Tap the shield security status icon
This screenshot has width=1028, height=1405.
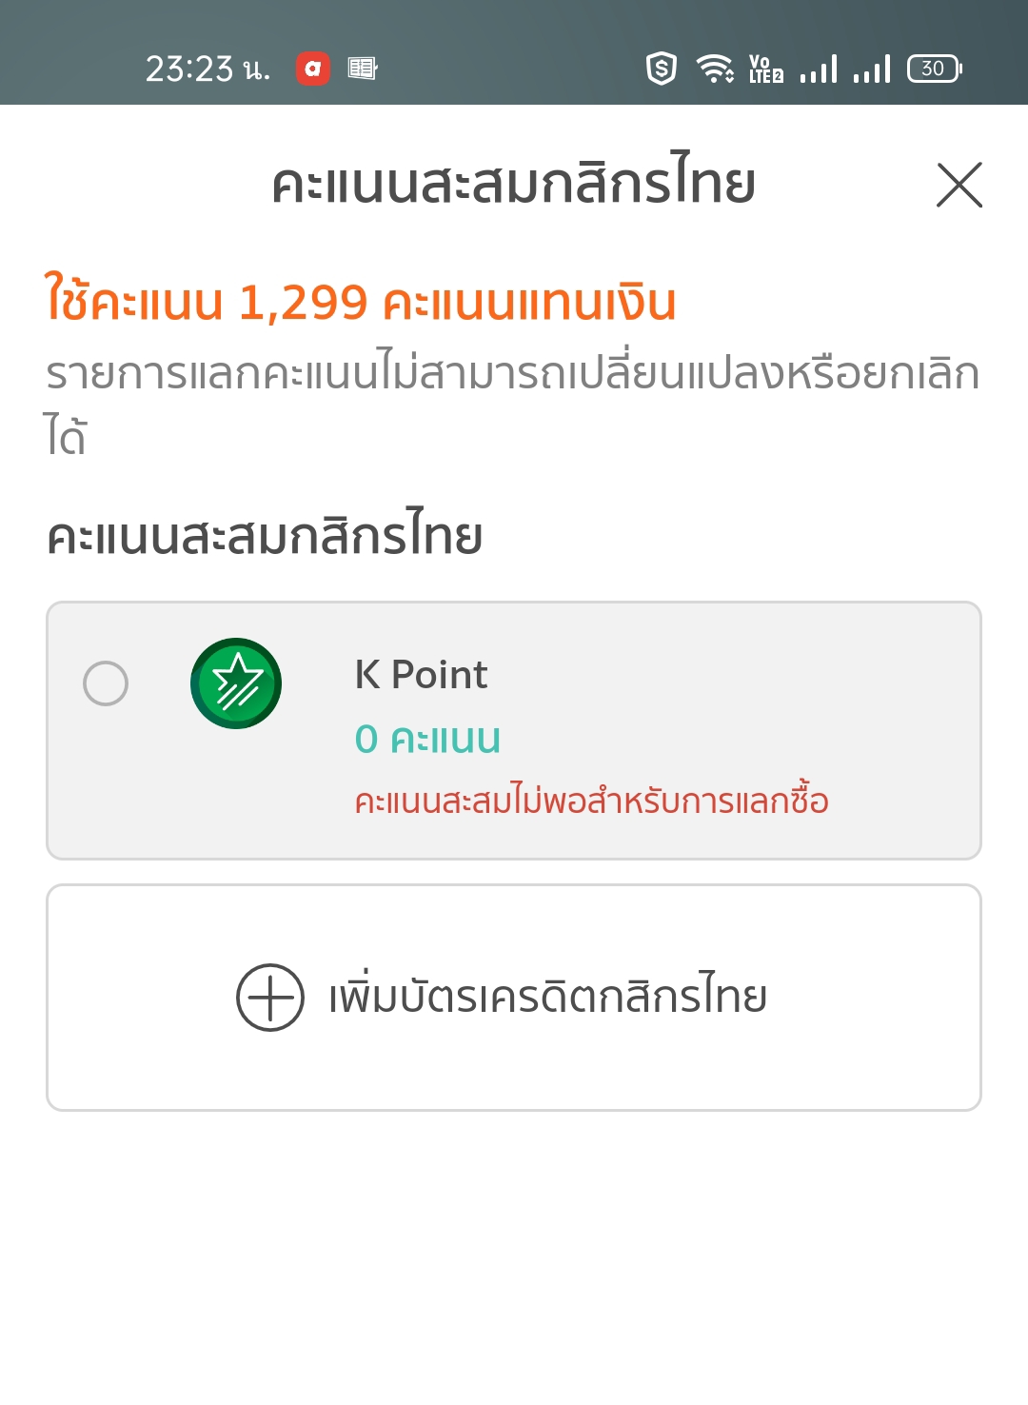[662, 69]
